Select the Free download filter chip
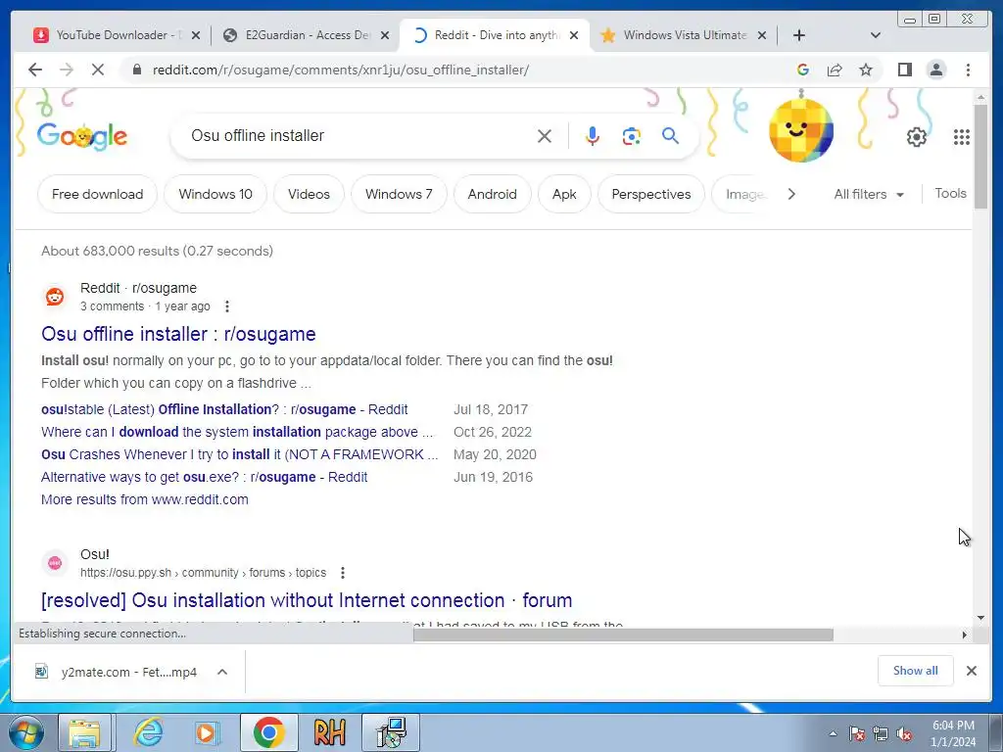 click(97, 194)
